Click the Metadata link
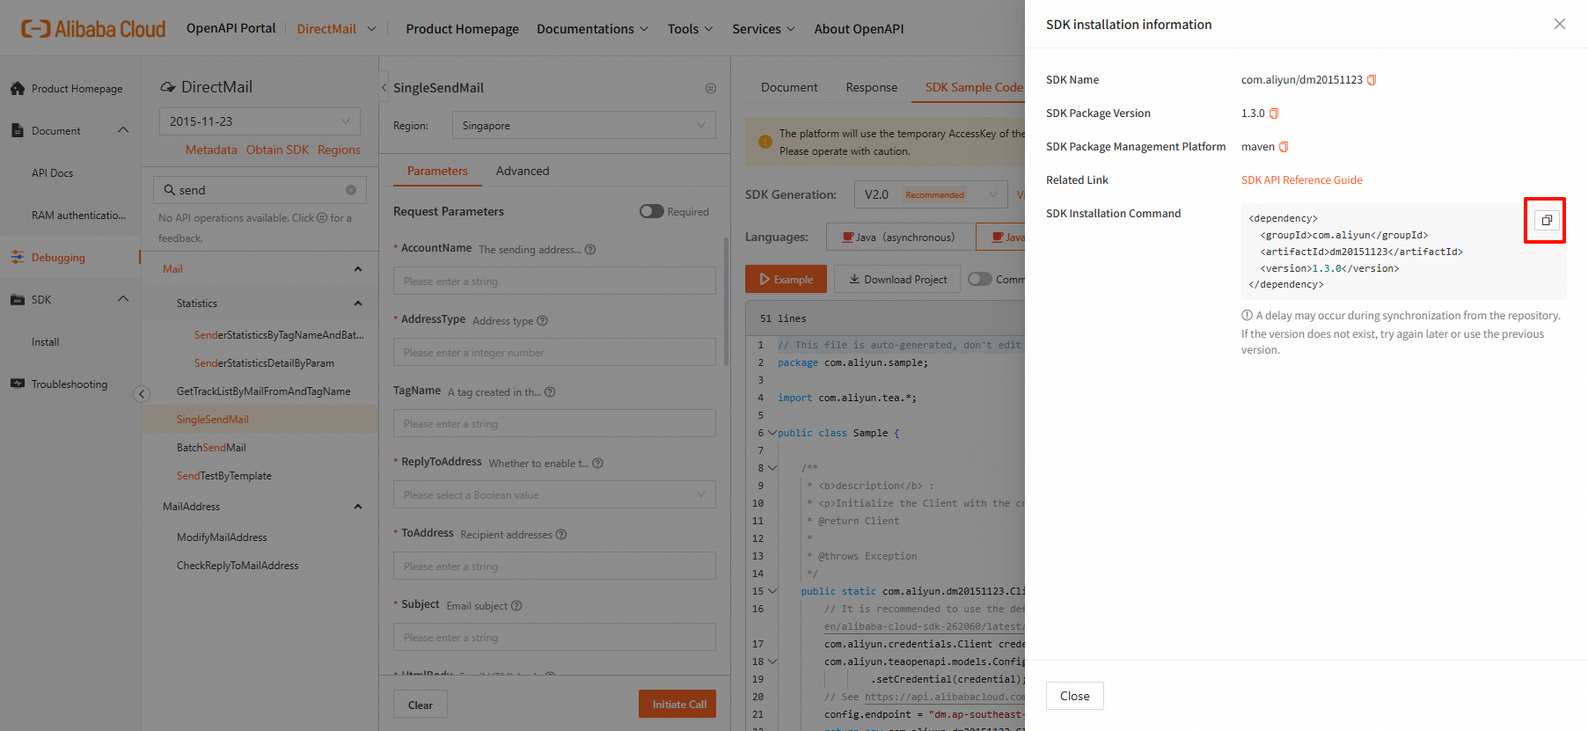 click(x=211, y=150)
